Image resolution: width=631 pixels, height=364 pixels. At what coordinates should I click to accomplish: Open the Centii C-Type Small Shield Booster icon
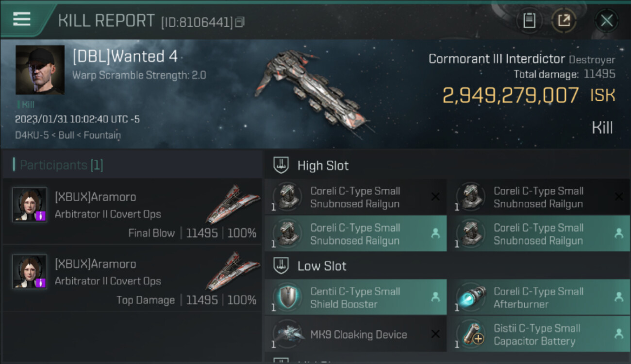pyautogui.click(x=287, y=298)
